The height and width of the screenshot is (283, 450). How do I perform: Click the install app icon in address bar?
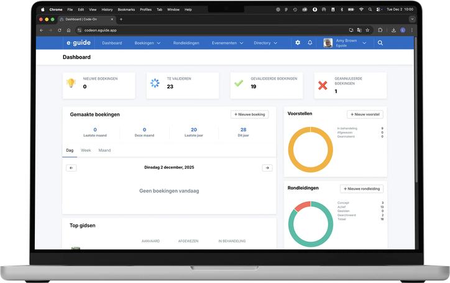[351, 30]
